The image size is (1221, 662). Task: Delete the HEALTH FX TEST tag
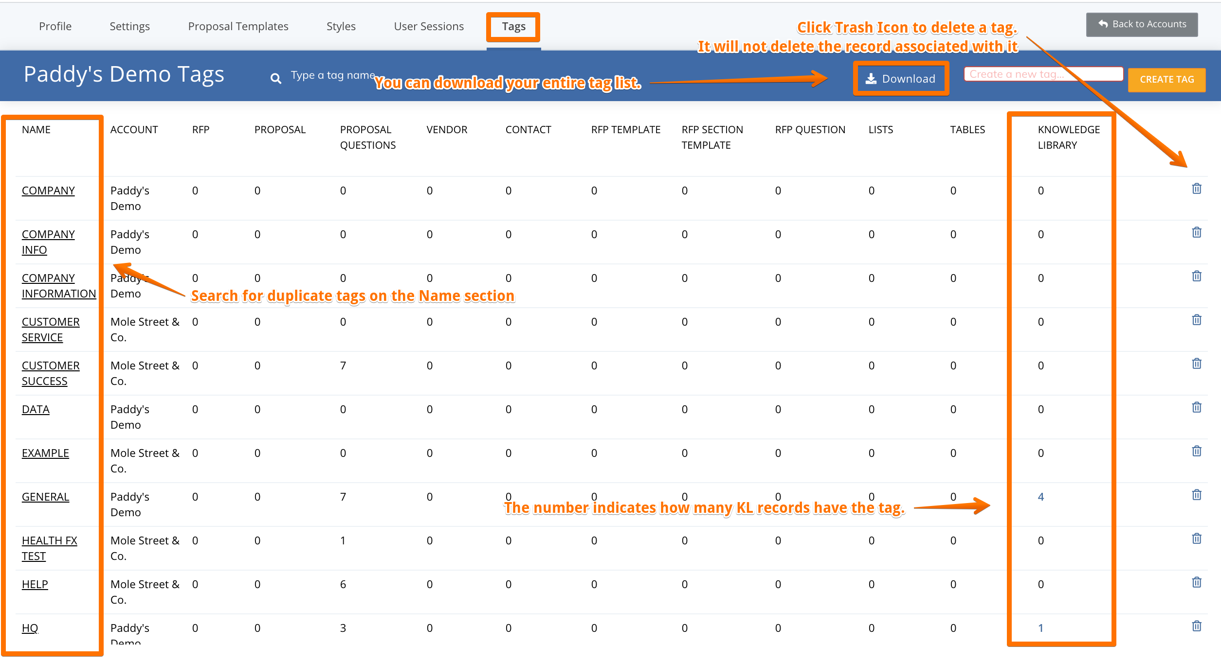(x=1197, y=539)
